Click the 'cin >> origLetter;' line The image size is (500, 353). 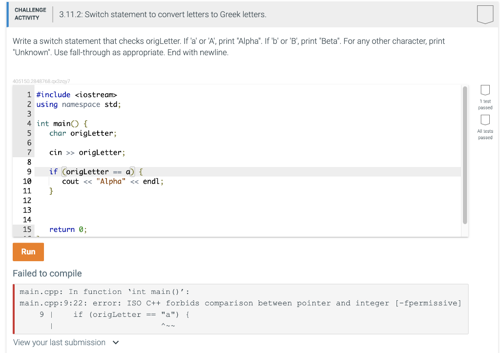87,153
